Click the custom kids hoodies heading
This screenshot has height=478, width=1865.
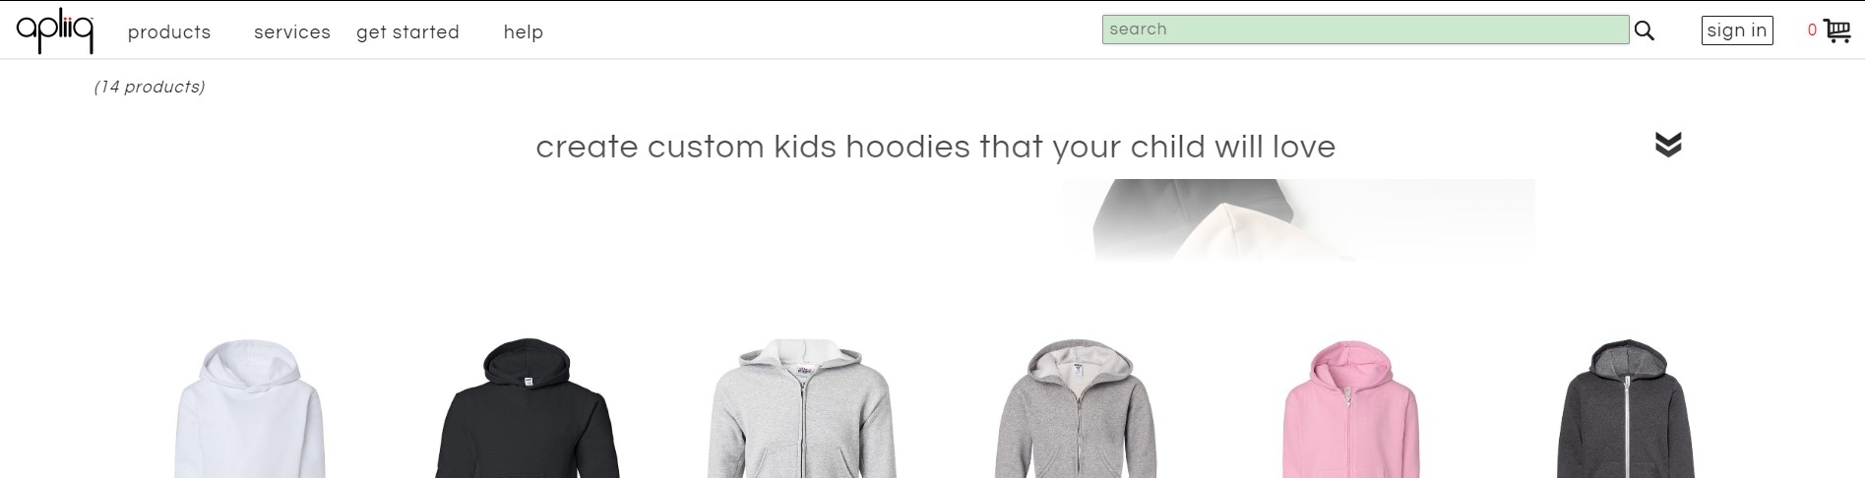pos(935,148)
